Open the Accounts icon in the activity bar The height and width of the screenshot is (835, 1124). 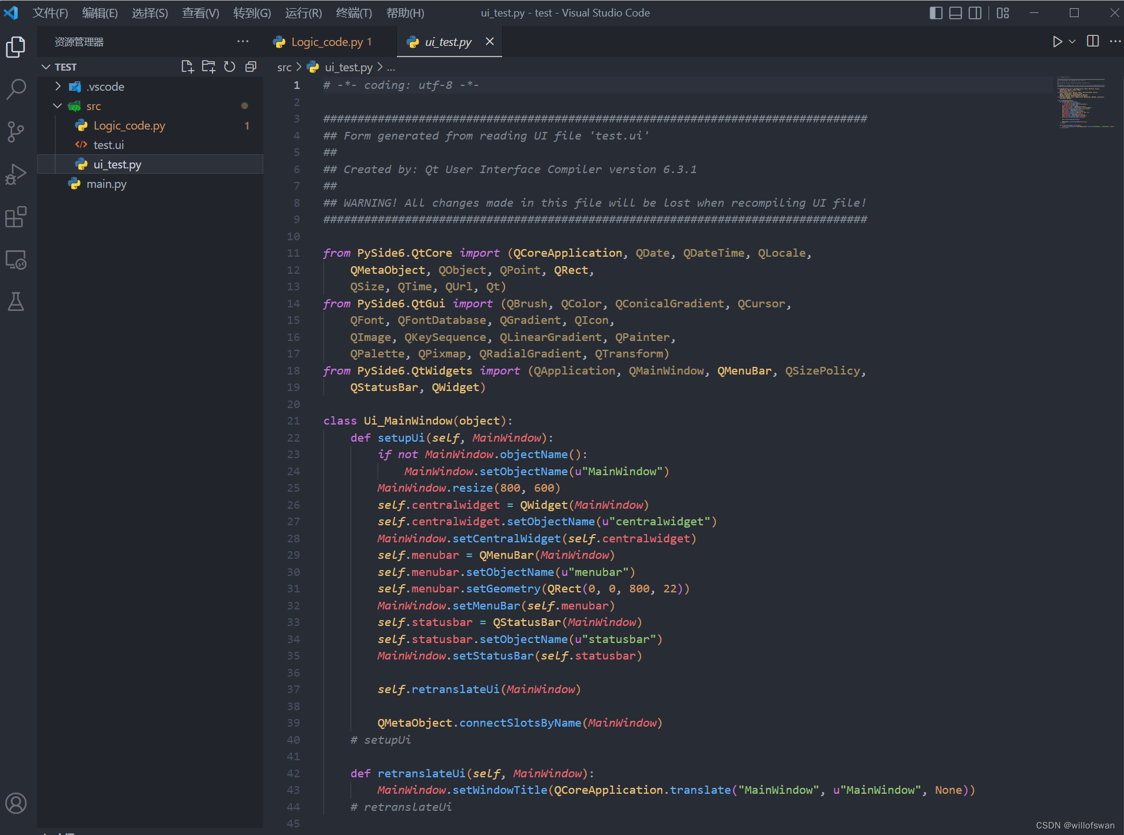[16, 803]
